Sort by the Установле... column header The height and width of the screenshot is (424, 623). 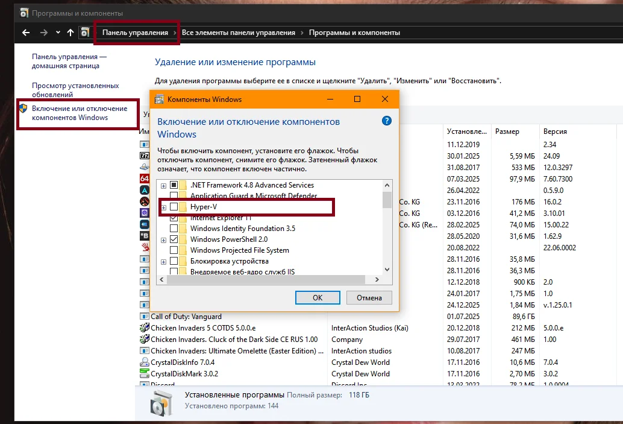click(466, 131)
